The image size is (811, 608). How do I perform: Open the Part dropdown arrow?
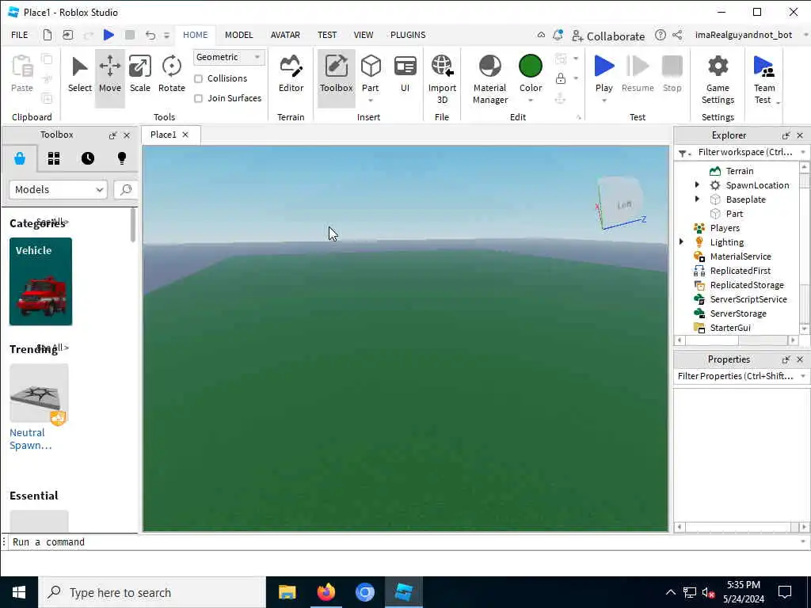point(371,101)
